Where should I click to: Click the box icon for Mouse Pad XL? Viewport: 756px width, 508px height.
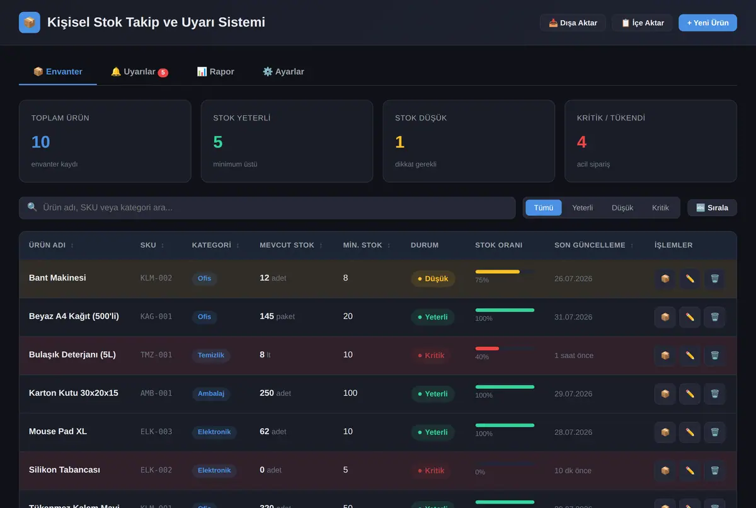click(x=665, y=432)
